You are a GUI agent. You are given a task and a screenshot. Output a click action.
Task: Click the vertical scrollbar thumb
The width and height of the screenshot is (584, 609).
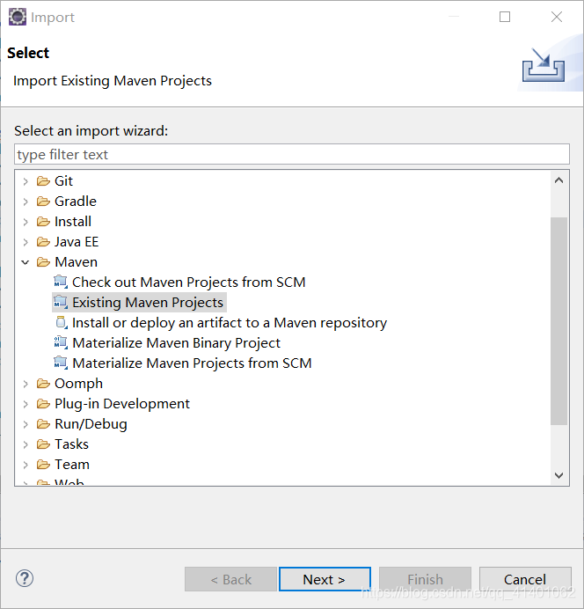(x=558, y=321)
